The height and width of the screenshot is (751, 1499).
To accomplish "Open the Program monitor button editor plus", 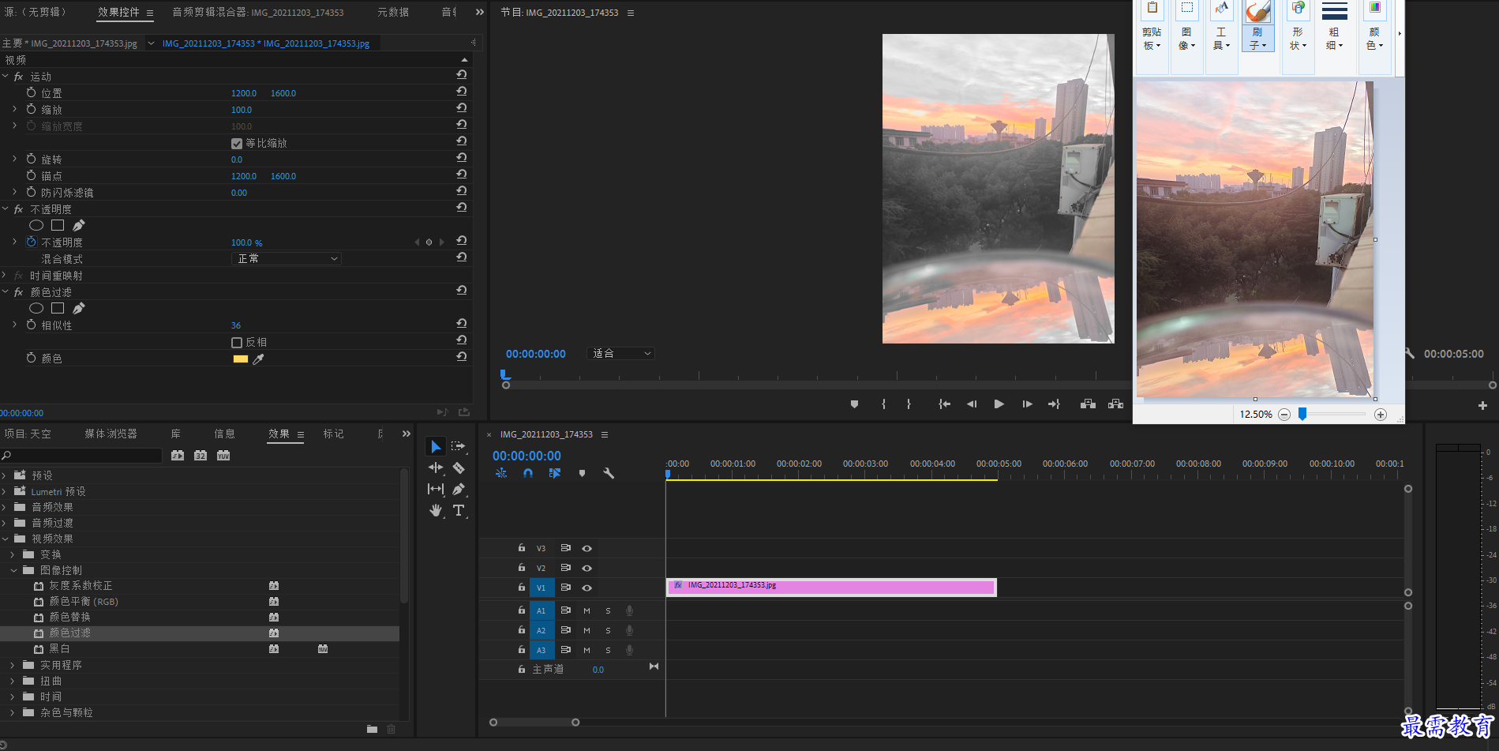I will 1482,405.
